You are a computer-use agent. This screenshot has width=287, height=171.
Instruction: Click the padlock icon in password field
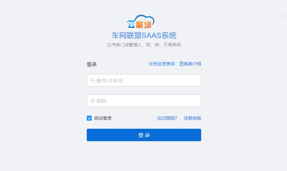tap(93, 101)
